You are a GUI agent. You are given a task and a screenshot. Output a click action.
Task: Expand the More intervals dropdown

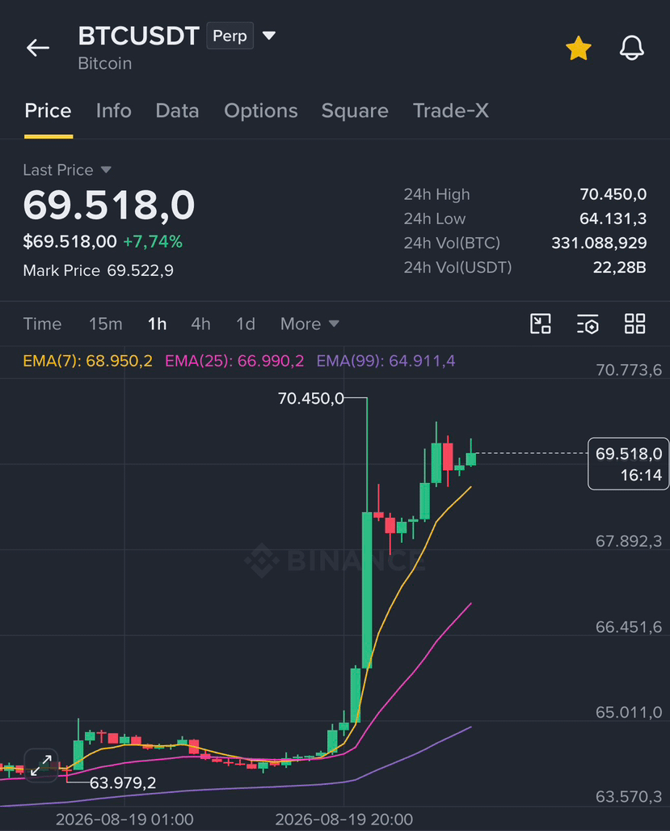coord(310,324)
